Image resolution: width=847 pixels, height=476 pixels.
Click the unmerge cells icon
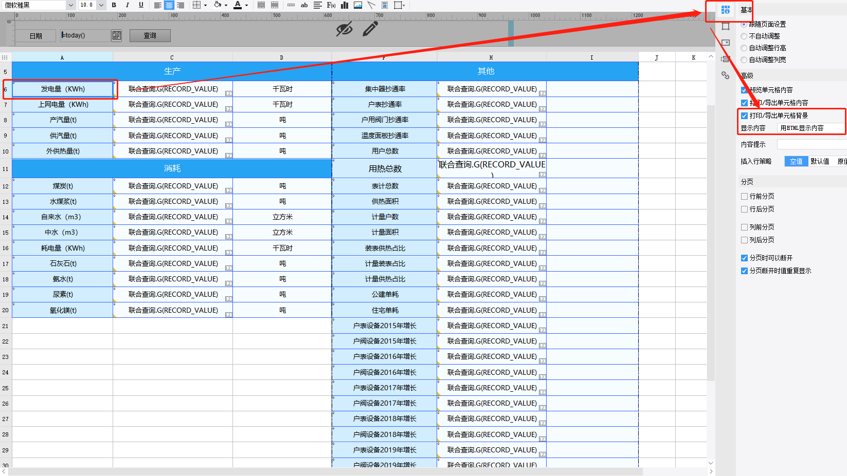(275, 5)
